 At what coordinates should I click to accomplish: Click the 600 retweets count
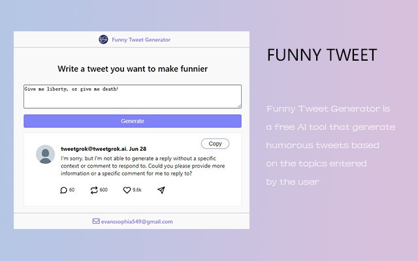(104, 190)
